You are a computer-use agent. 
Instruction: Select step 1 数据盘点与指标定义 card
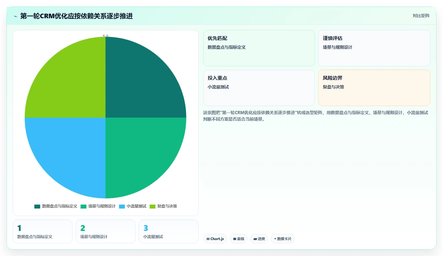coord(43,231)
